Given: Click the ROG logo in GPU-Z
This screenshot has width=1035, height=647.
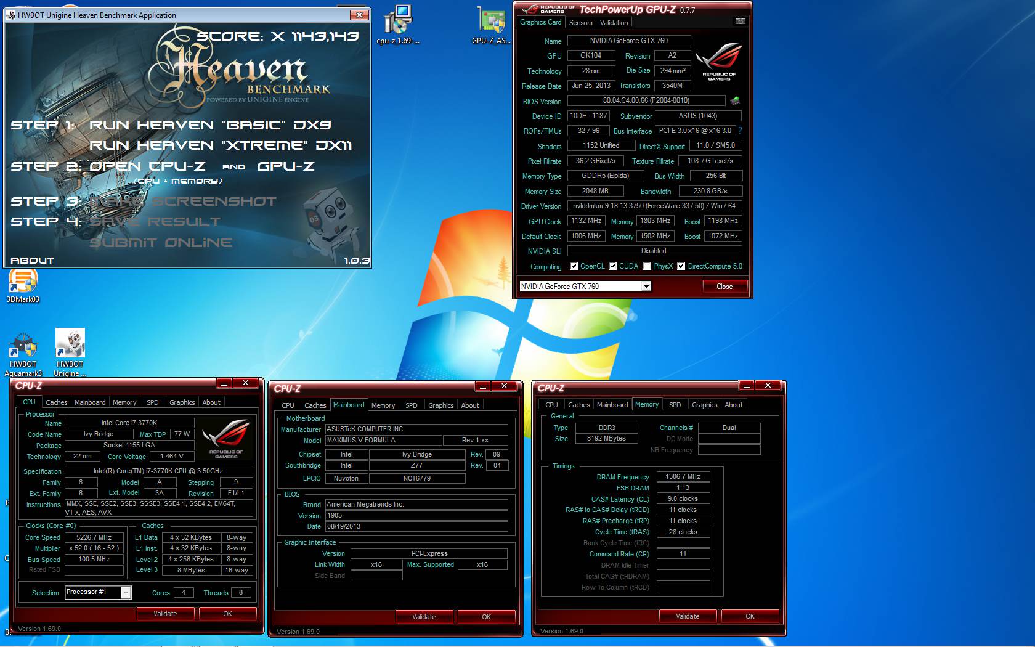Looking at the screenshot, I should pyautogui.click(x=719, y=62).
